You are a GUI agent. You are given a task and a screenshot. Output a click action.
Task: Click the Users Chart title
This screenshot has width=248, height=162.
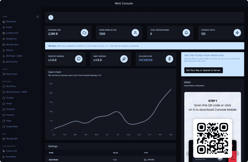click(55, 72)
